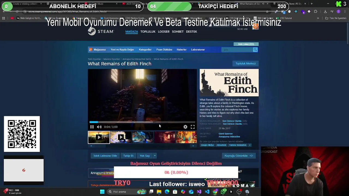This screenshot has width=349, height=196.
Task: Open Giant Sparrow developer link
Action: [x=225, y=134]
